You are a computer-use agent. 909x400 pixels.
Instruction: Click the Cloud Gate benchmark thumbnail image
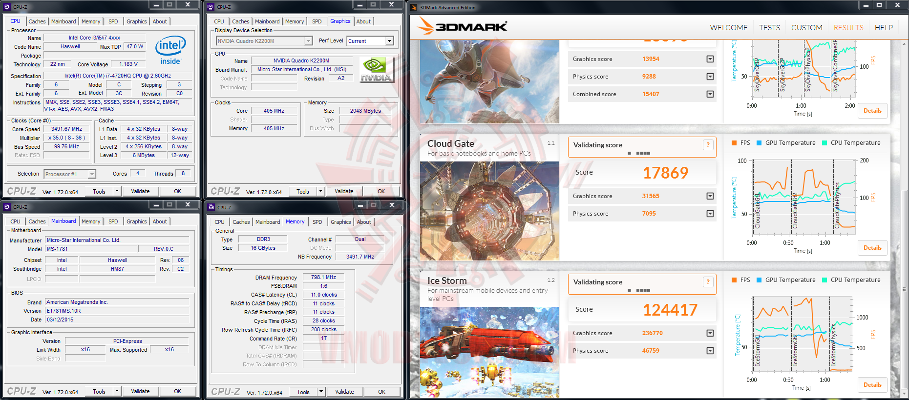pos(489,211)
